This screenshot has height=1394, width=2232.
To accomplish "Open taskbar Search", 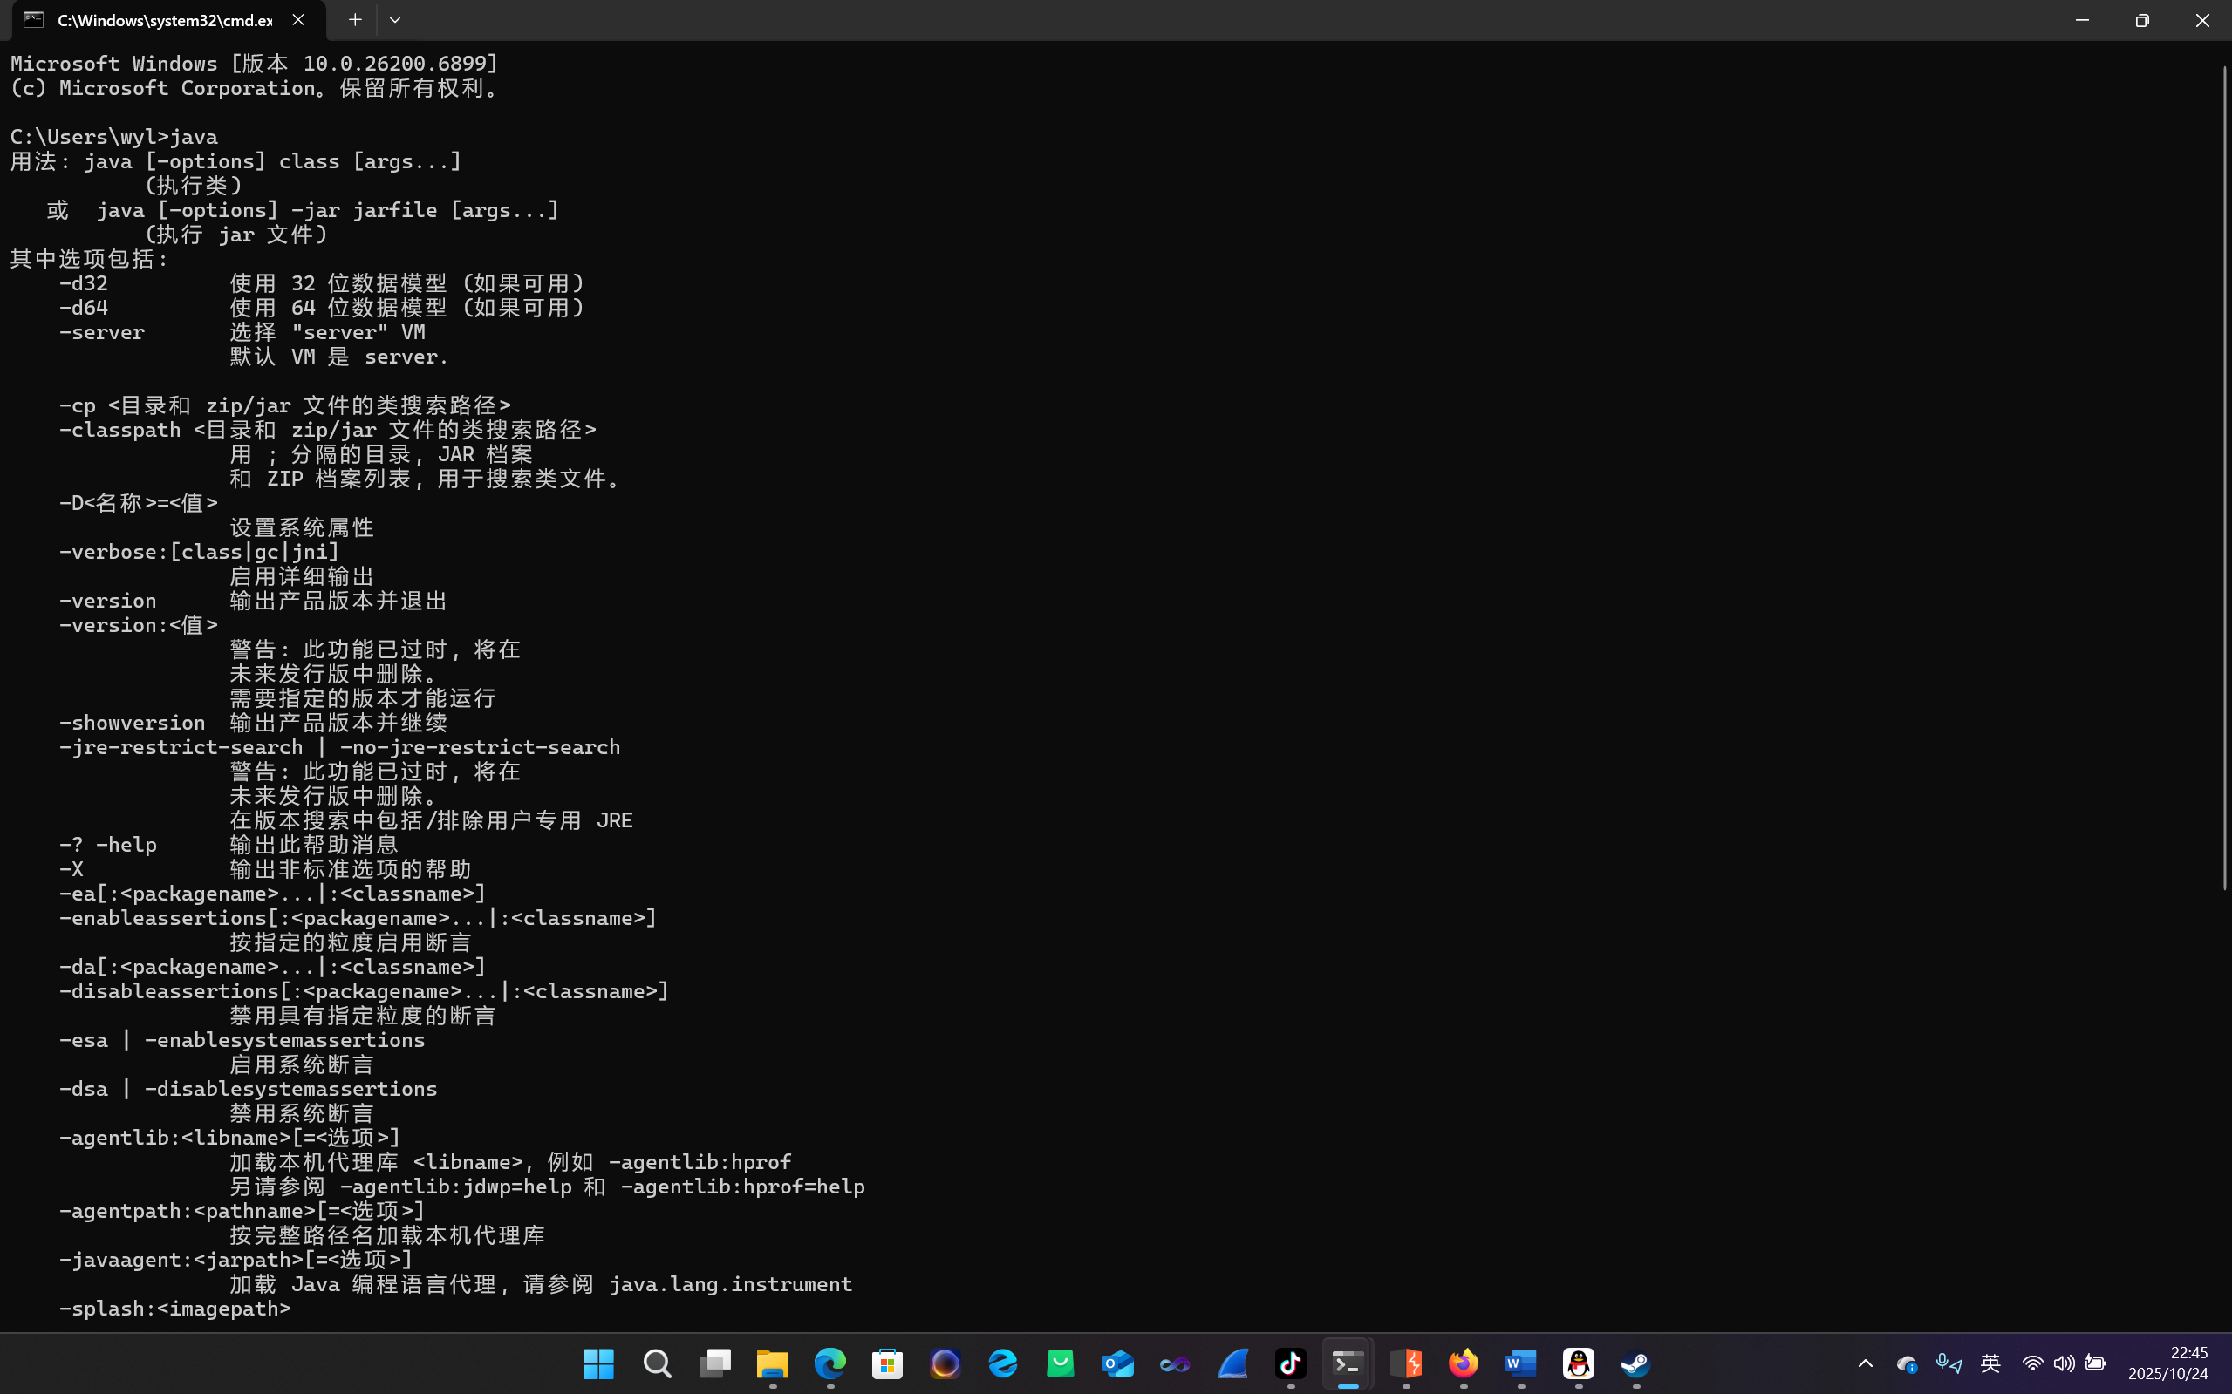I will tap(657, 1363).
